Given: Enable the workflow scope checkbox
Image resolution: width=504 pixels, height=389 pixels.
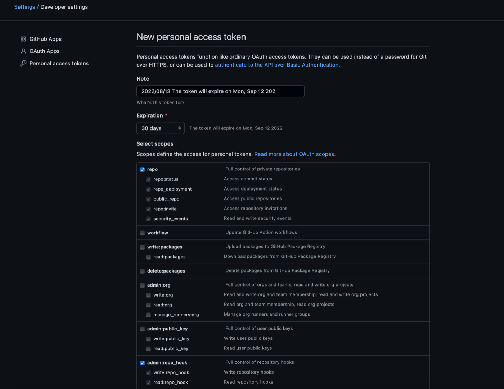Looking at the screenshot, I should click(x=143, y=233).
